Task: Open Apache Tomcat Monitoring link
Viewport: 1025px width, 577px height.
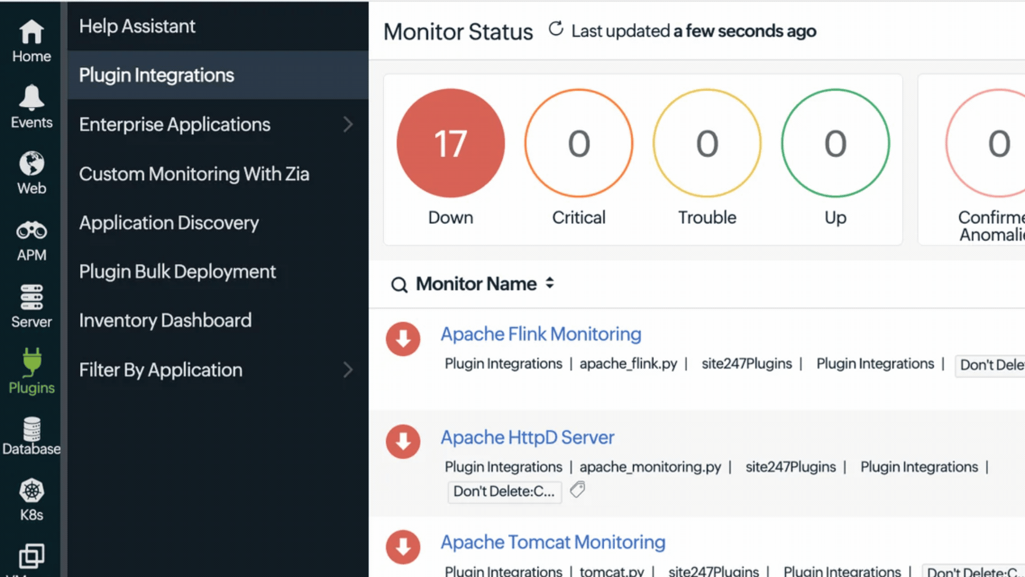Action: pos(553,542)
